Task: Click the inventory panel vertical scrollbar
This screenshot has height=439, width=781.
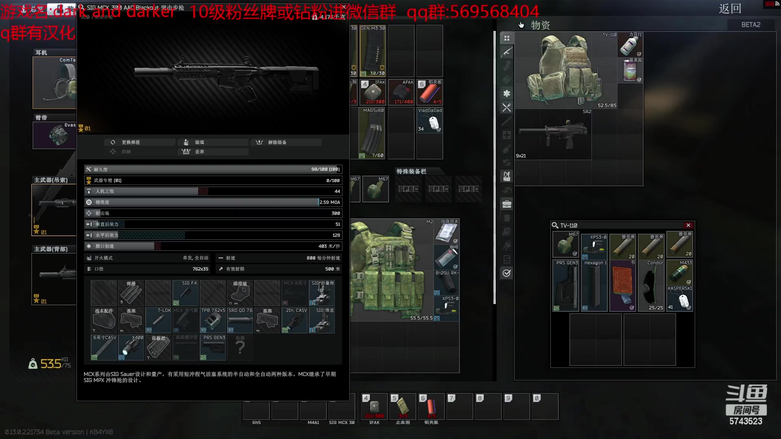Action: click(494, 167)
